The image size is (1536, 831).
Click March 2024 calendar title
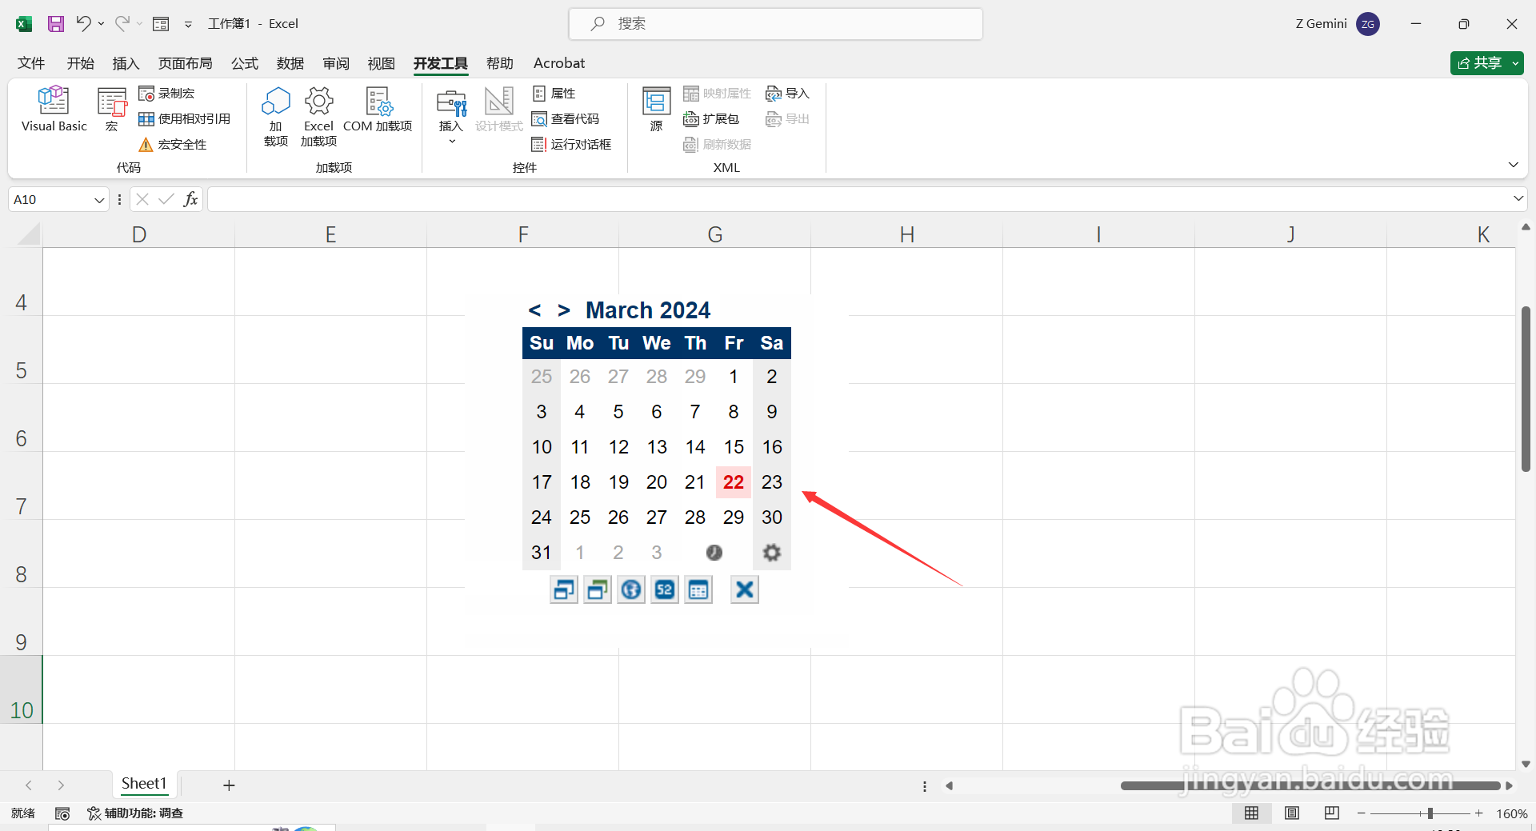point(648,310)
